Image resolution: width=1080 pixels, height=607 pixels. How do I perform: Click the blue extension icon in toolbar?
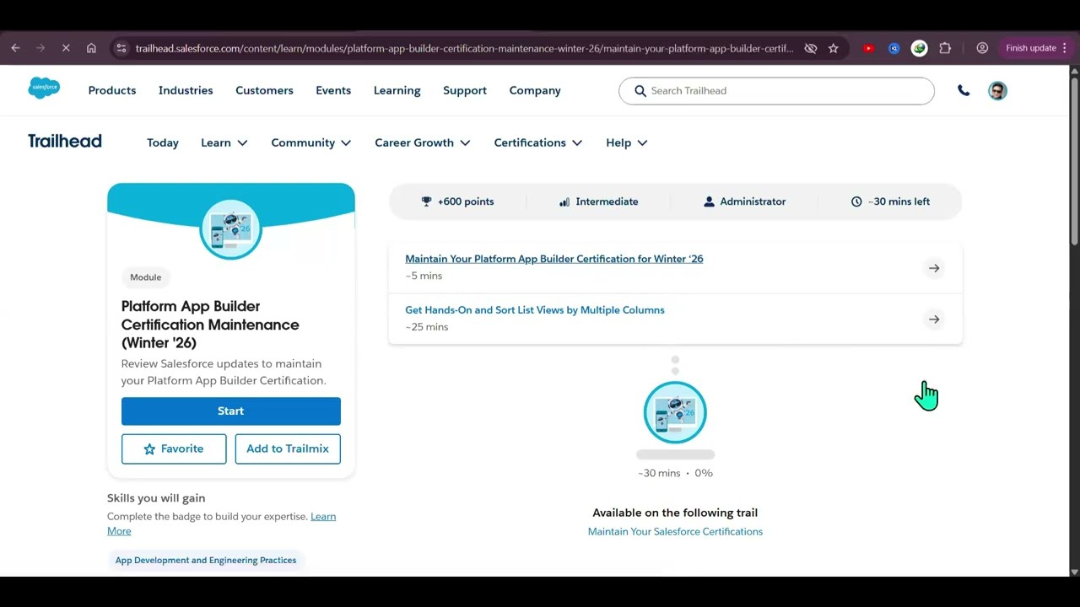(x=894, y=48)
